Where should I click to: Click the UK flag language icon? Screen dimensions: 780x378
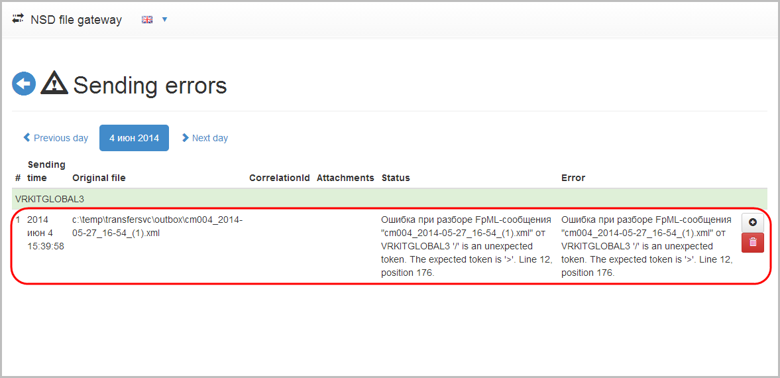[x=146, y=19]
